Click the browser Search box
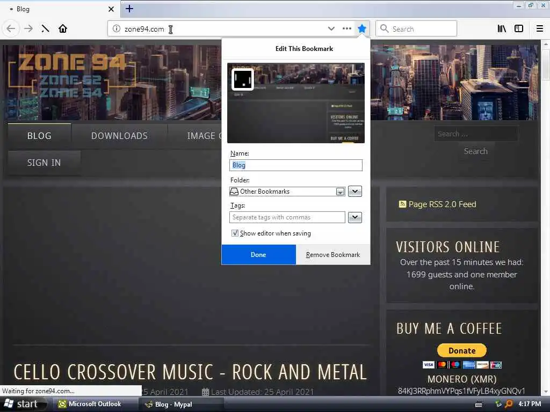Viewport: 550px width, 412px height. coord(416,29)
